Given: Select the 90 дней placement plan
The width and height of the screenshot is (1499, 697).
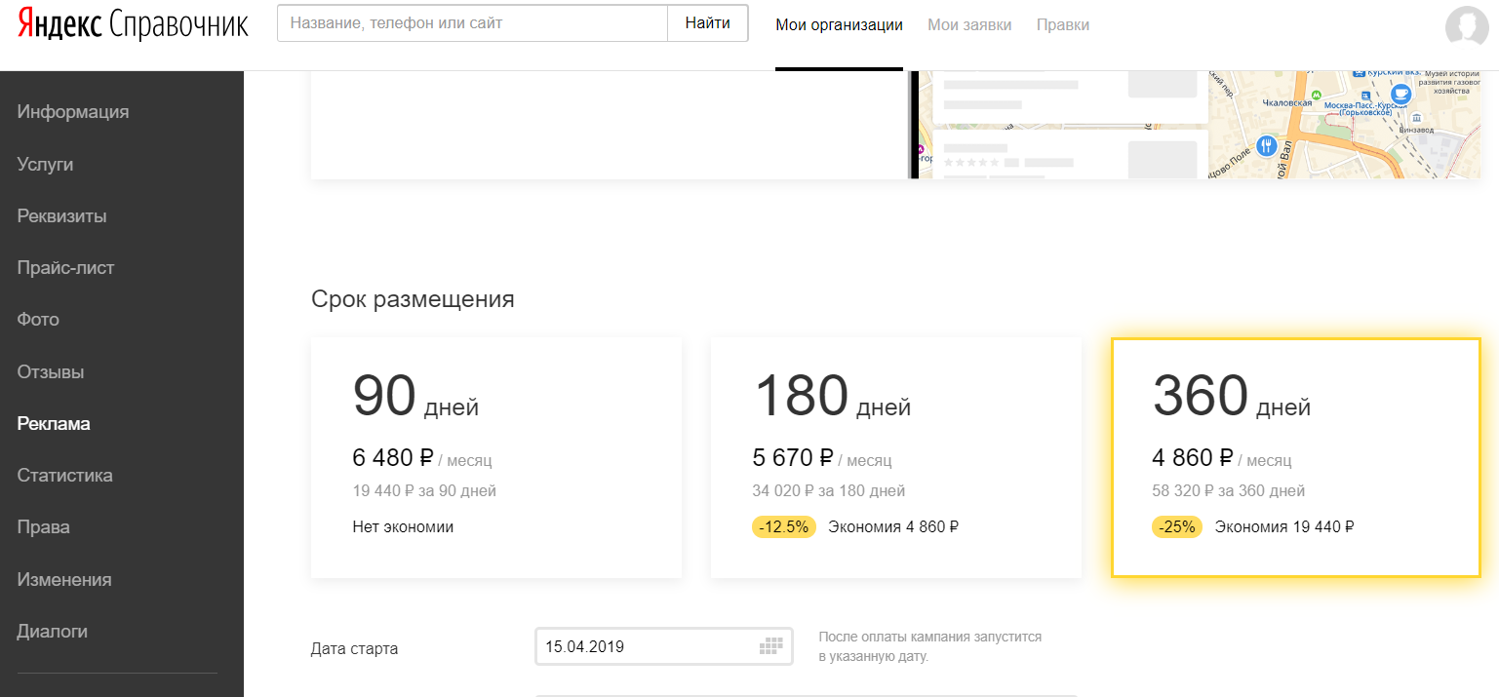Looking at the screenshot, I should pyautogui.click(x=495, y=456).
